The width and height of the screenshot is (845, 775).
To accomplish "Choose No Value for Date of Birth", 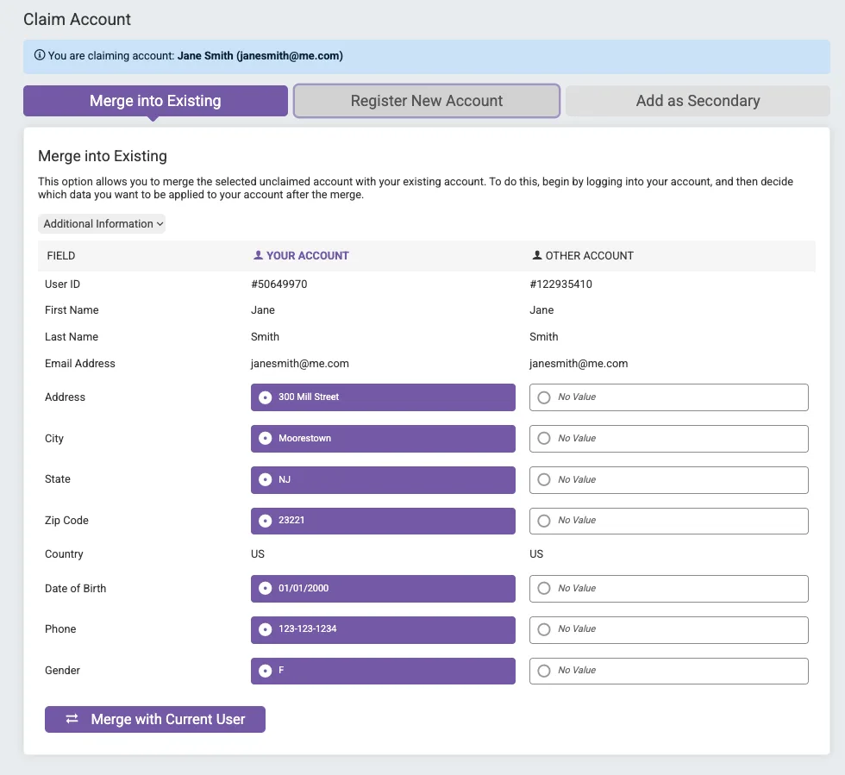I will 669,589.
